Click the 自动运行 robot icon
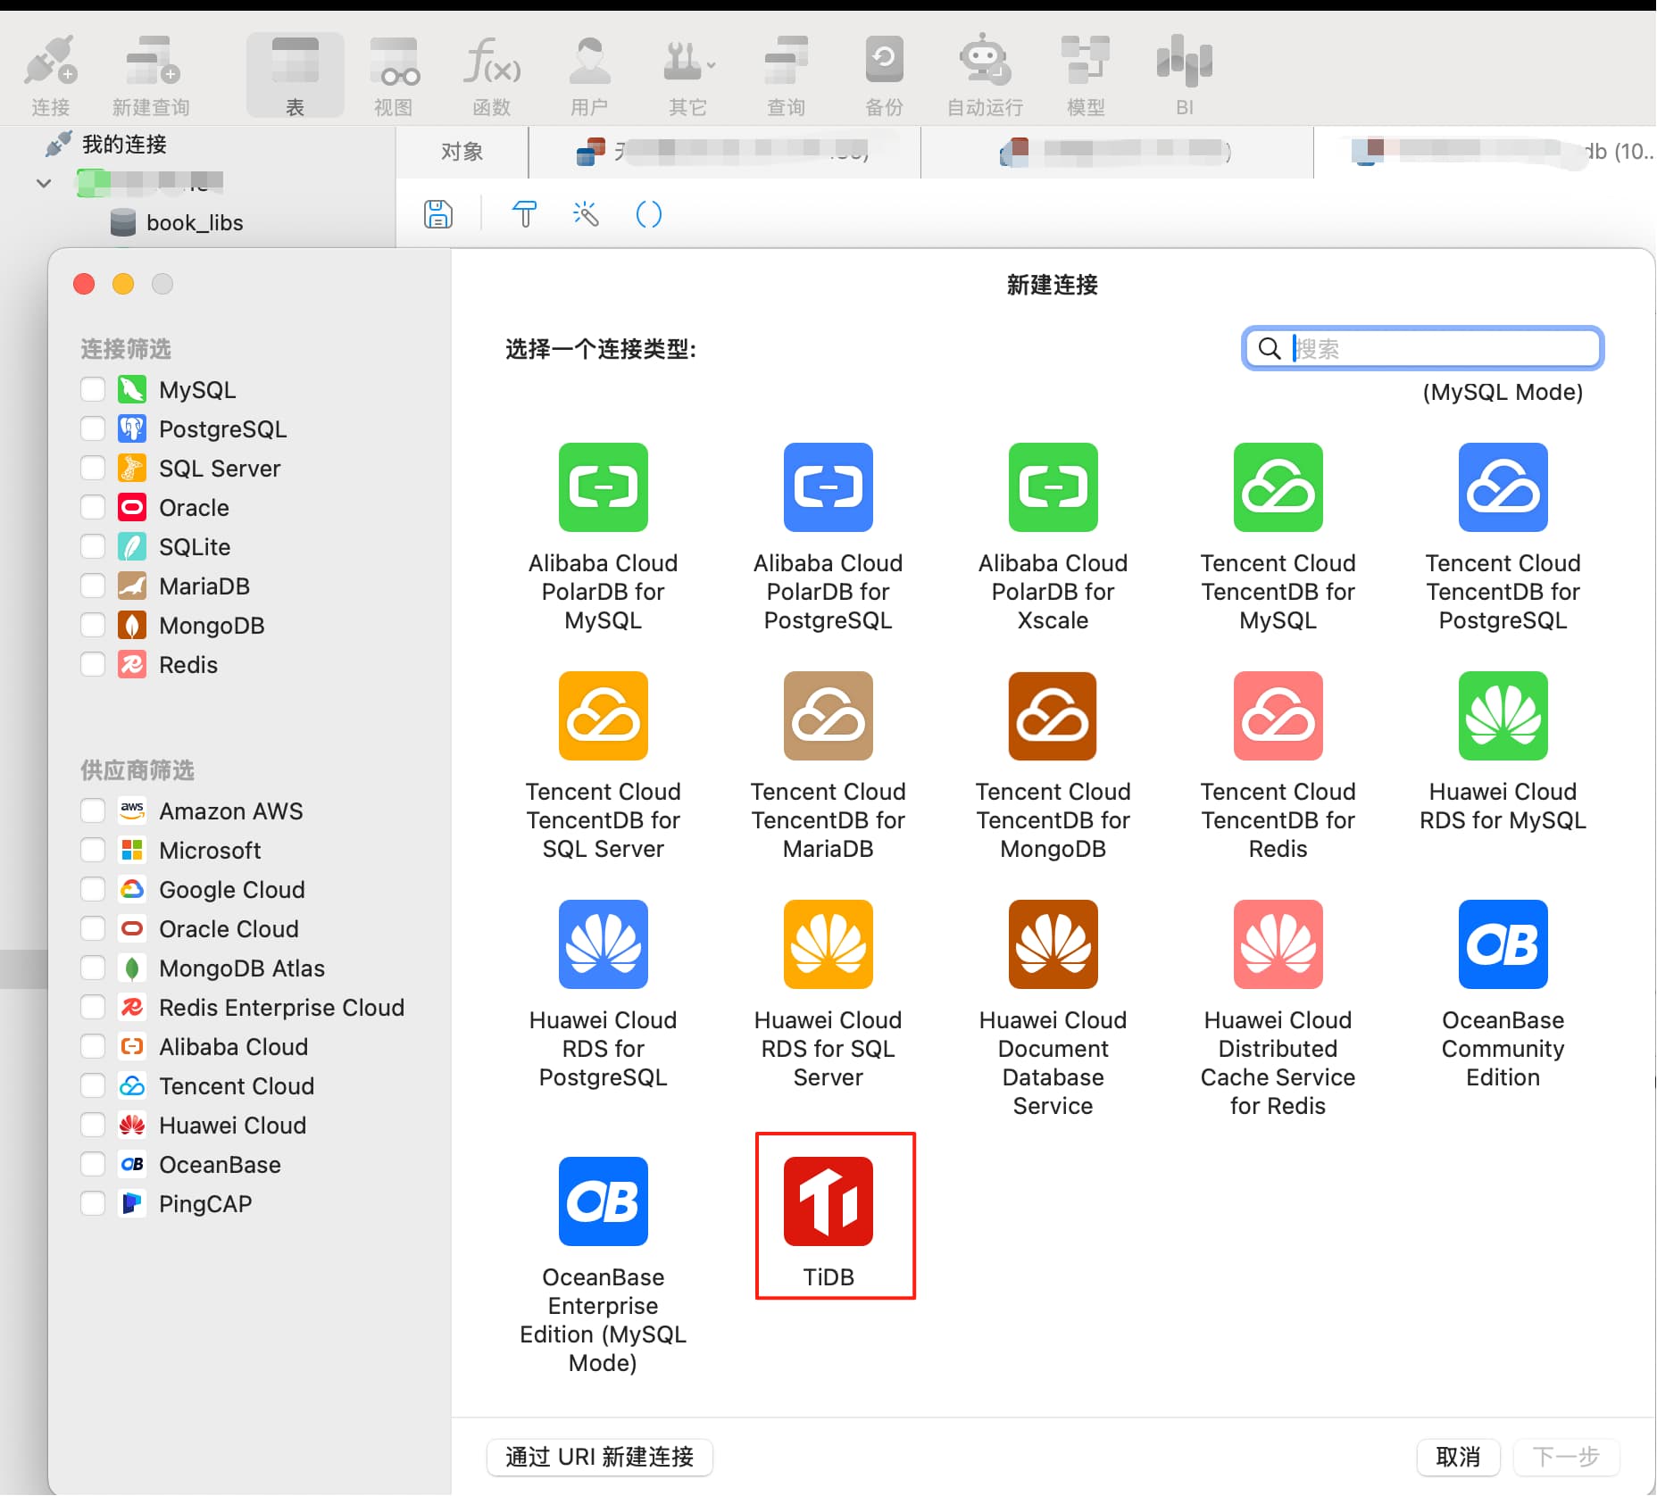This screenshot has height=1496, width=1657. tap(985, 76)
